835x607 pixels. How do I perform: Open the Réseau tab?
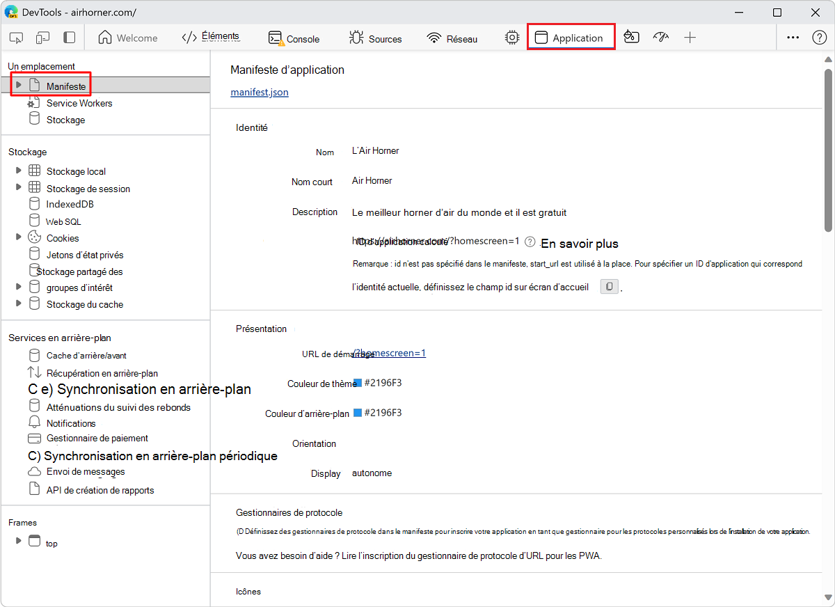(x=452, y=38)
